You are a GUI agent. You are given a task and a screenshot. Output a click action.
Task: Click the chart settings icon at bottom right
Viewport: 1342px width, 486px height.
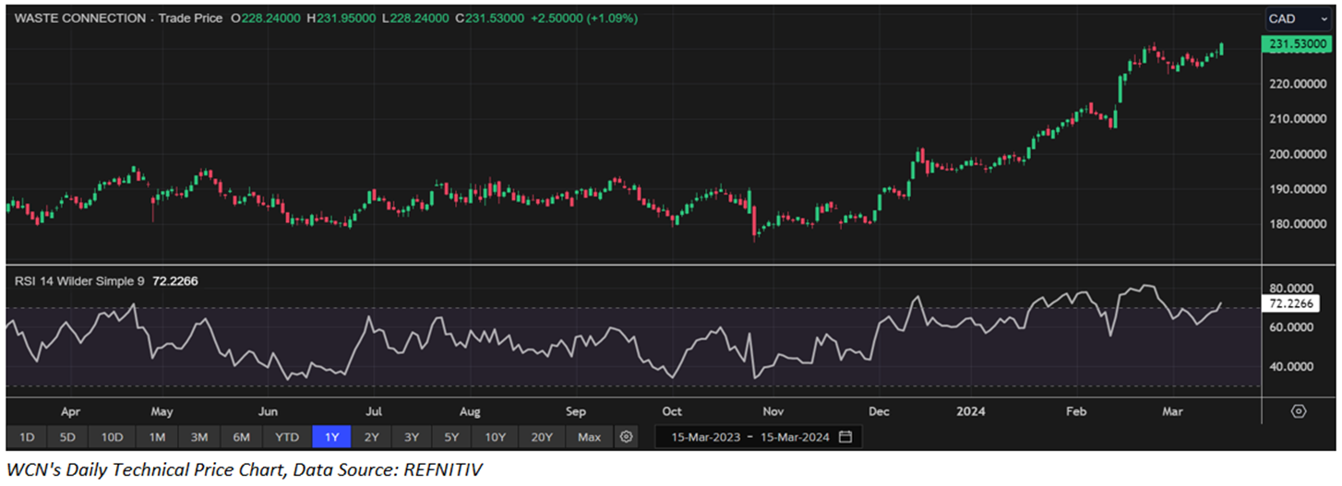tap(1299, 411)
